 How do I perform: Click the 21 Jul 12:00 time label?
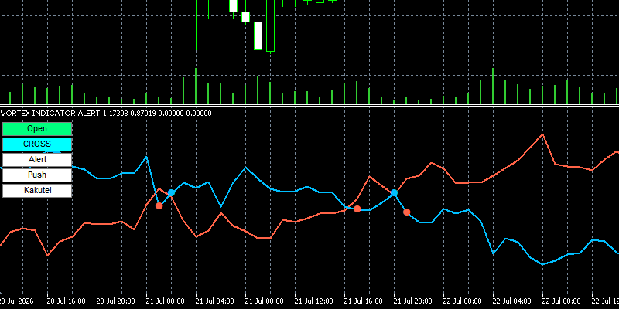314,301
